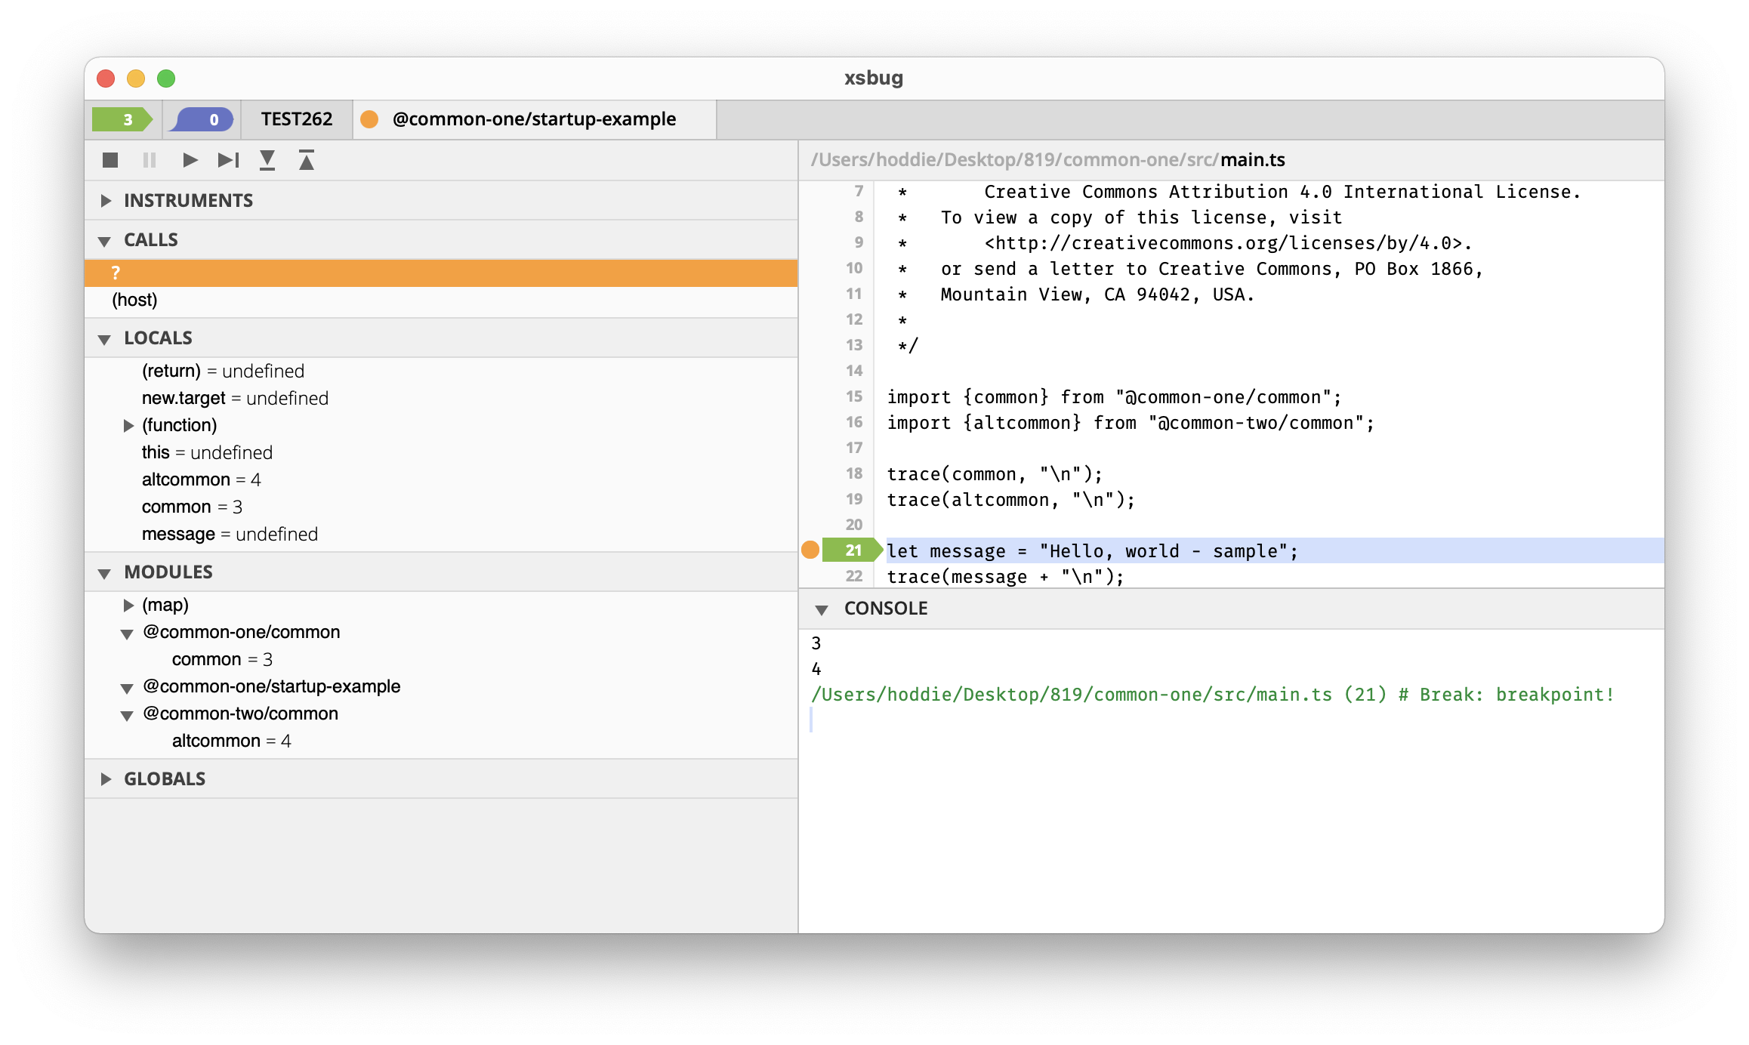Expand the (map) entry under MODULES
Viewport: 1749px width, 1045px height.
128,605
